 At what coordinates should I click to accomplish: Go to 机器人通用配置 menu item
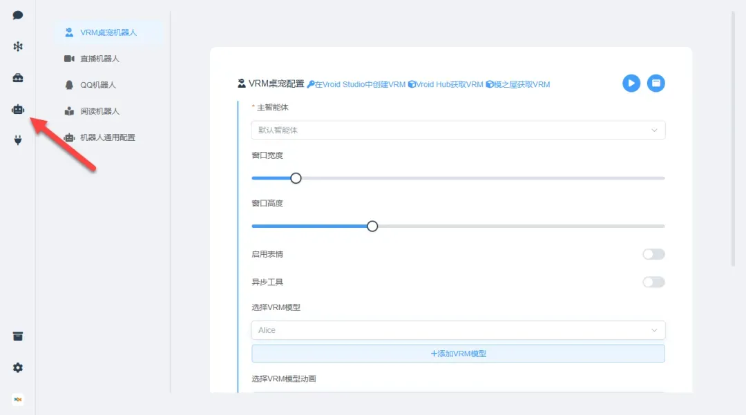[107, 137]
